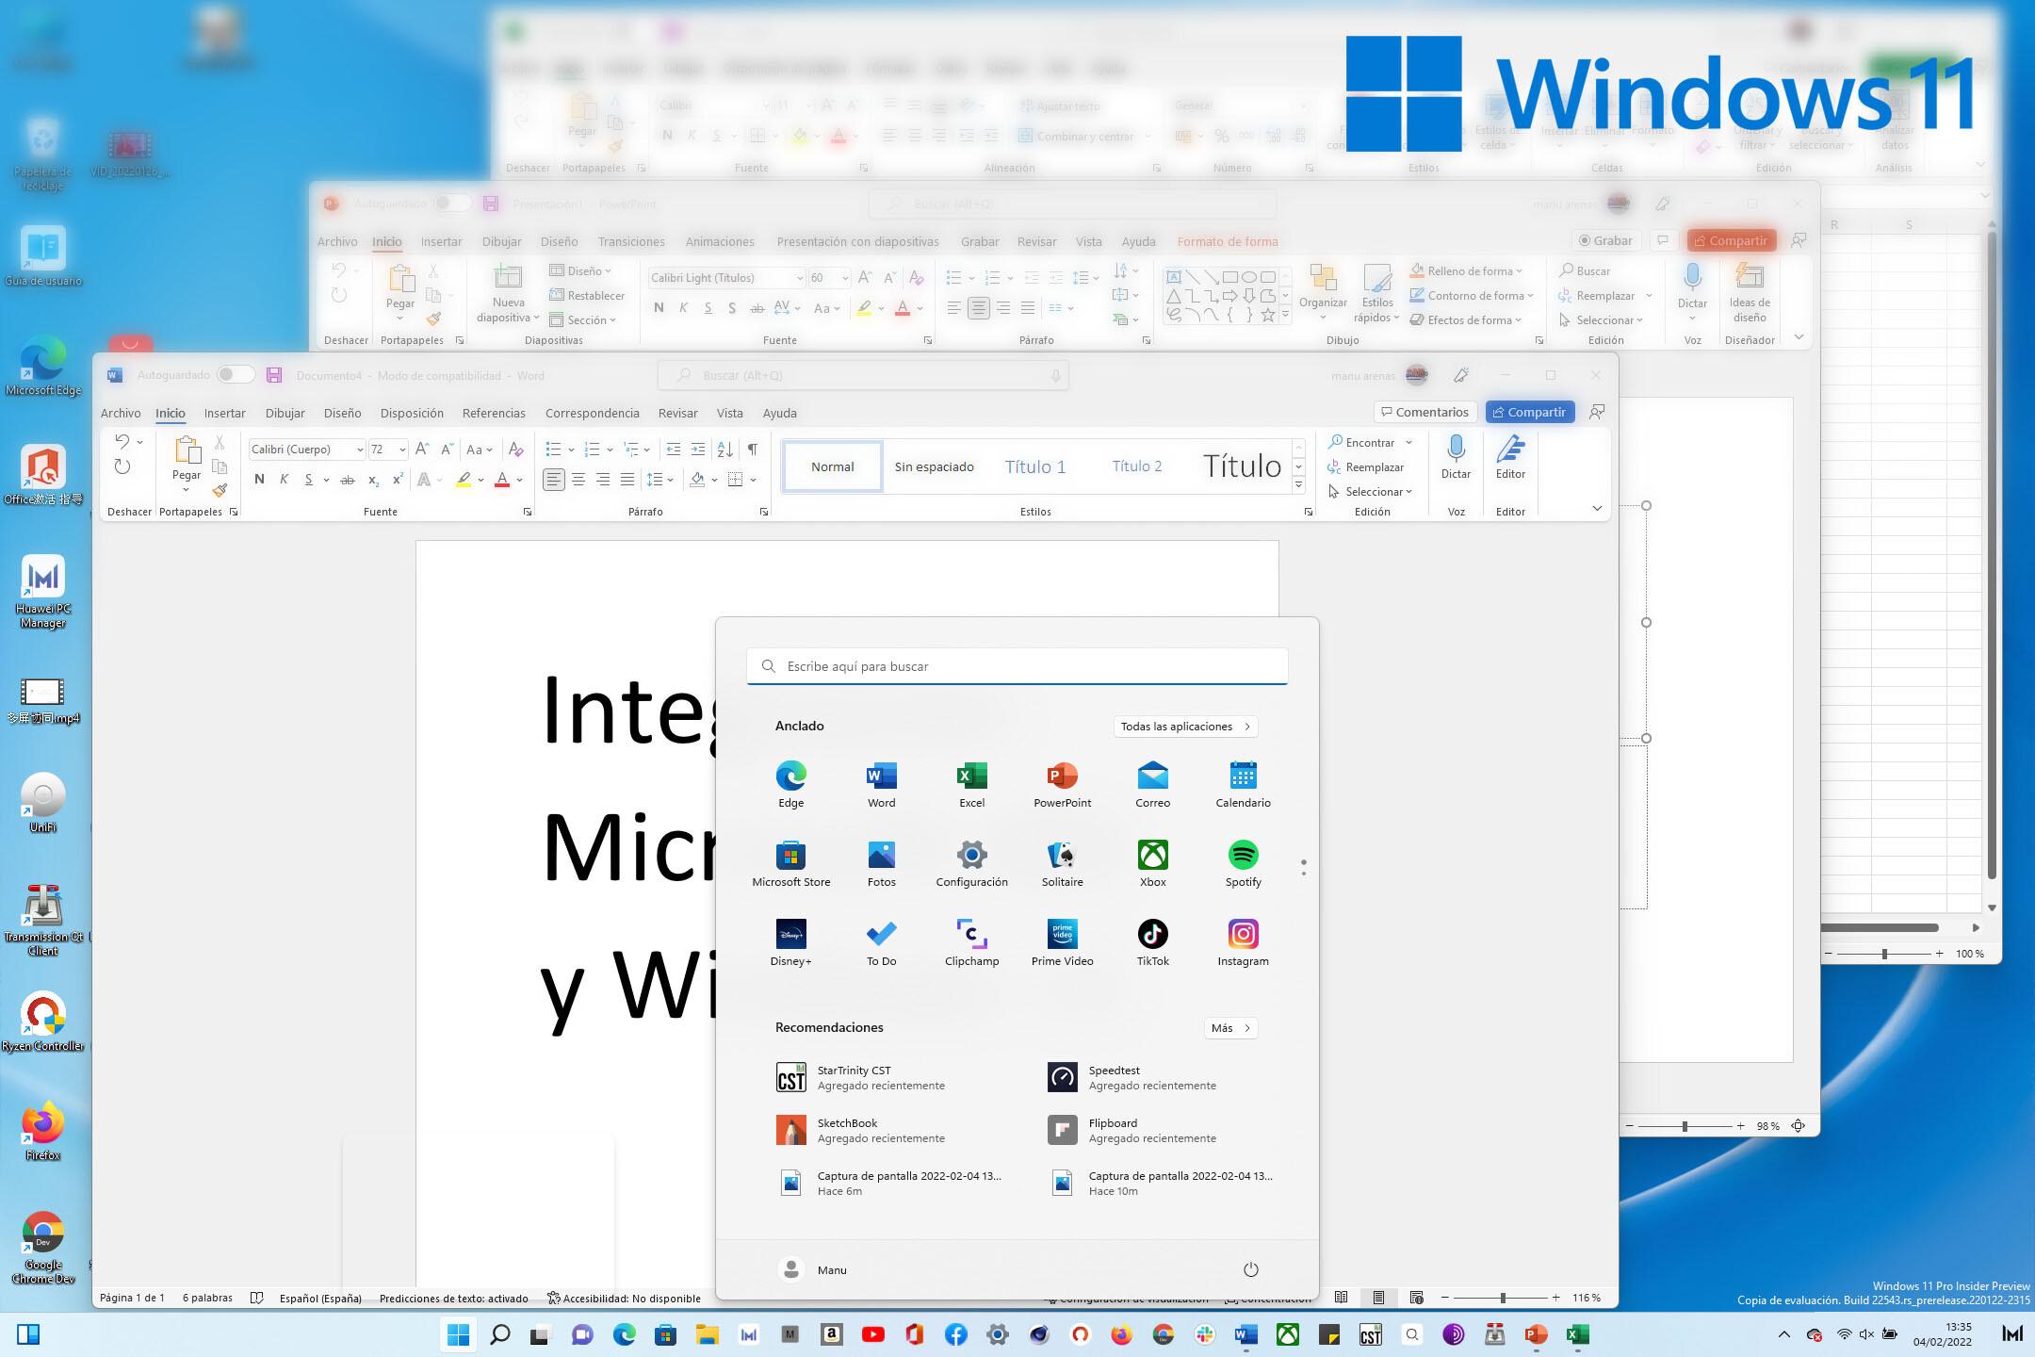Open TikTok from pinned apps
The width and height of the screenshot is (2035, 1357).
1152,942
